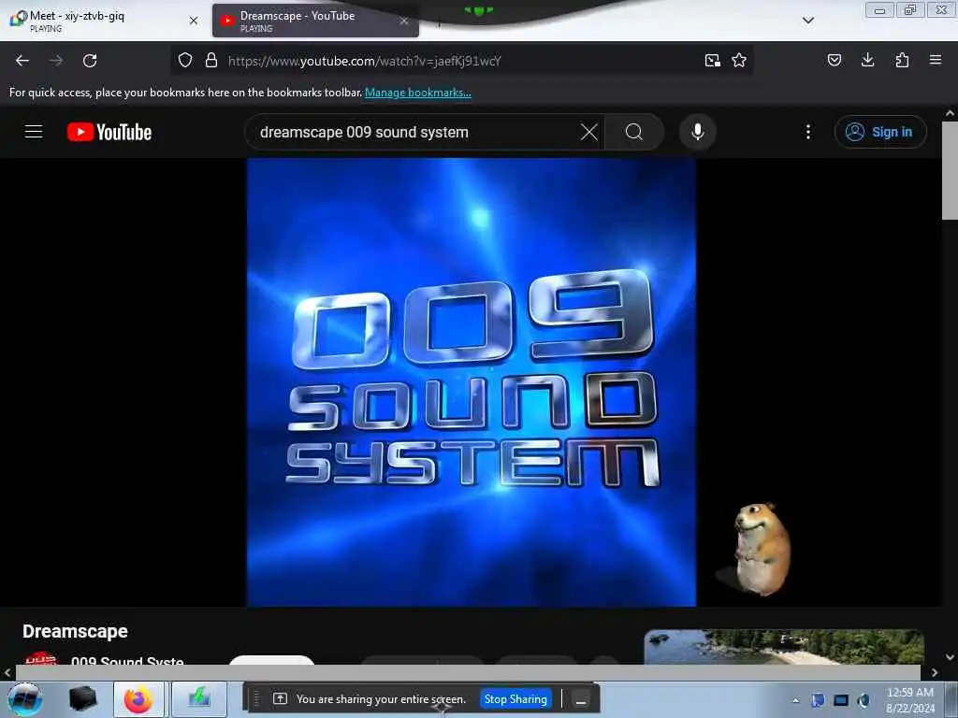Click the vertical page scrollbar thumb

coord(950,170)
